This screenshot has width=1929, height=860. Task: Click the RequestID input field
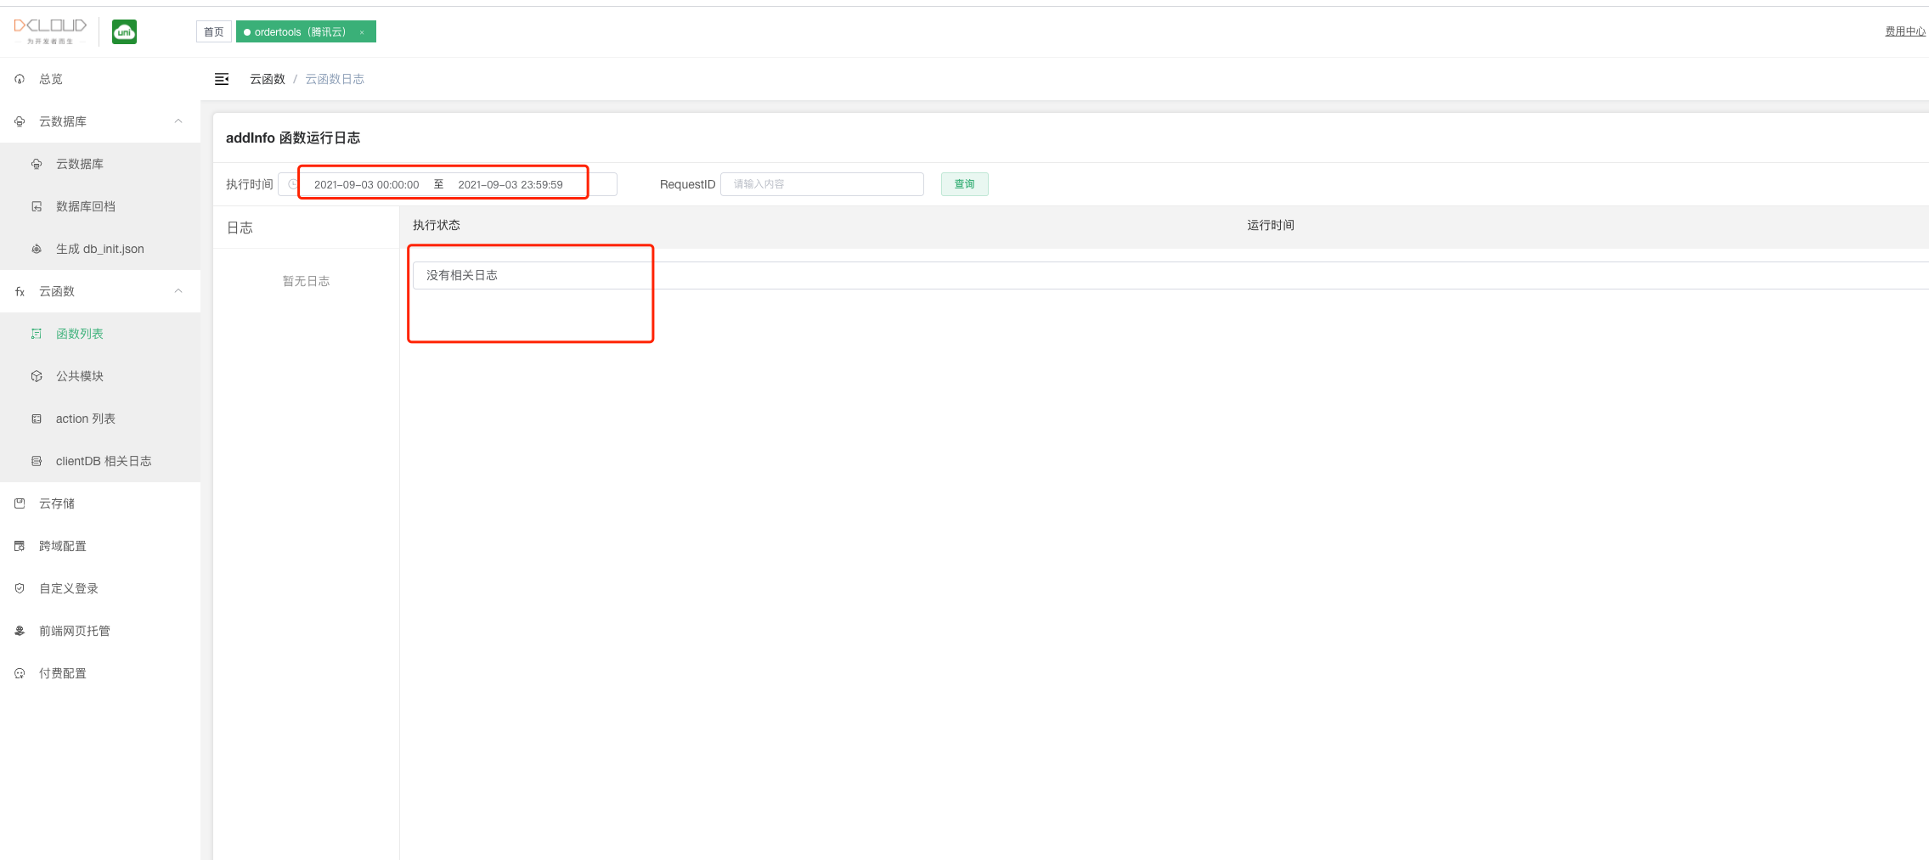click(x=821, y=184)
